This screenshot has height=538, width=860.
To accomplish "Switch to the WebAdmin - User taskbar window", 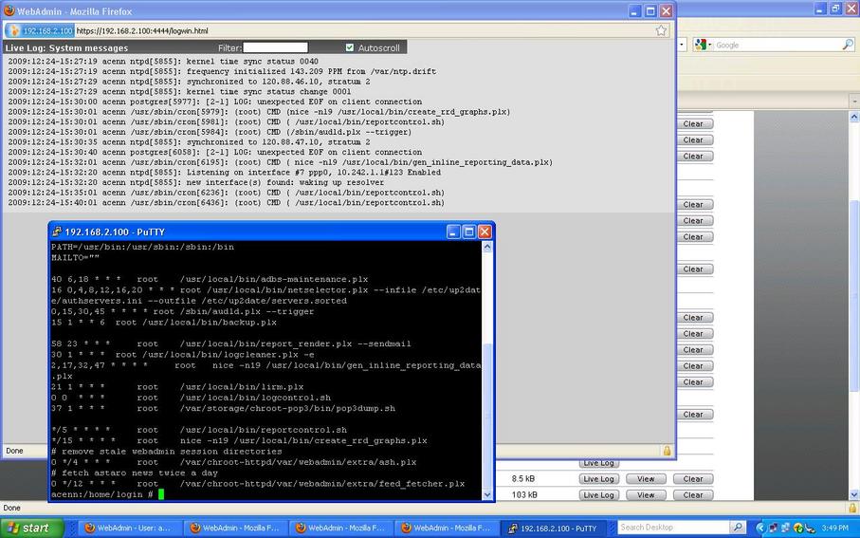I will (x=127, y=527).
